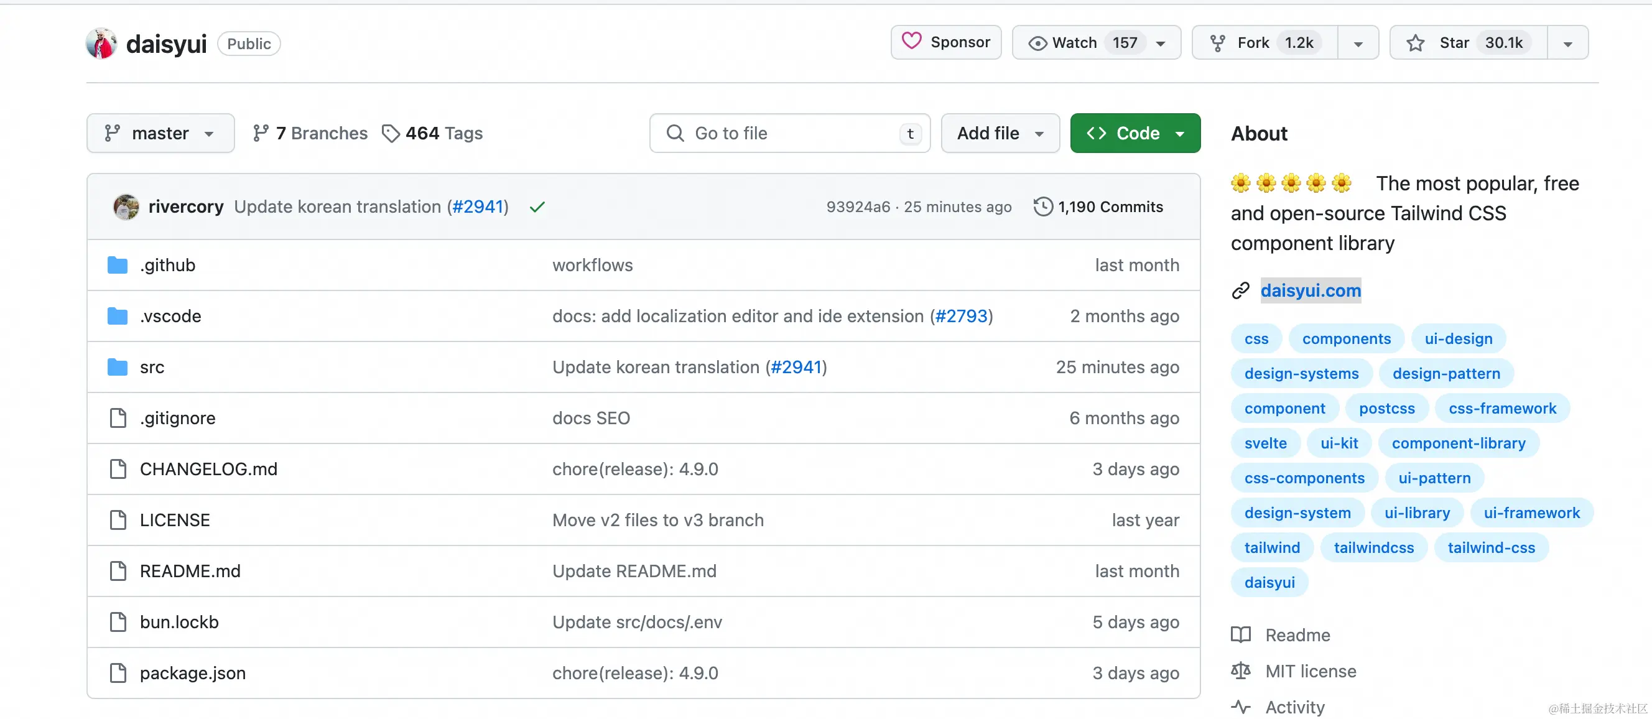Expand the Add file menu
Screen dimensions: 1652x719
coord(999,132)
